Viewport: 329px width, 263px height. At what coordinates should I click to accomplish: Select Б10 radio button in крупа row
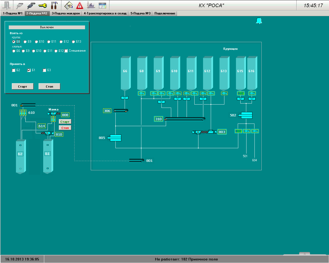click(36, 42)
